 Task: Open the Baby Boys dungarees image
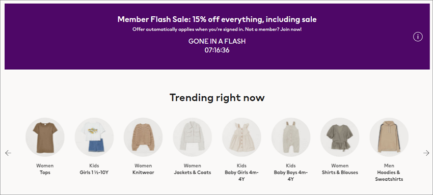[291, 137]
